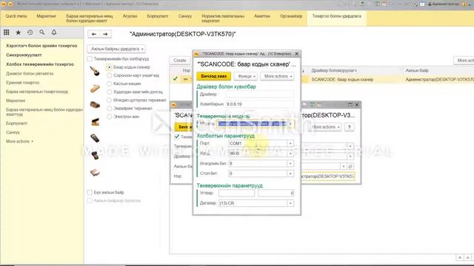Maximize the back SCANCODE window
This screenshot has height=266, width=474.
(x=350, y=104)
